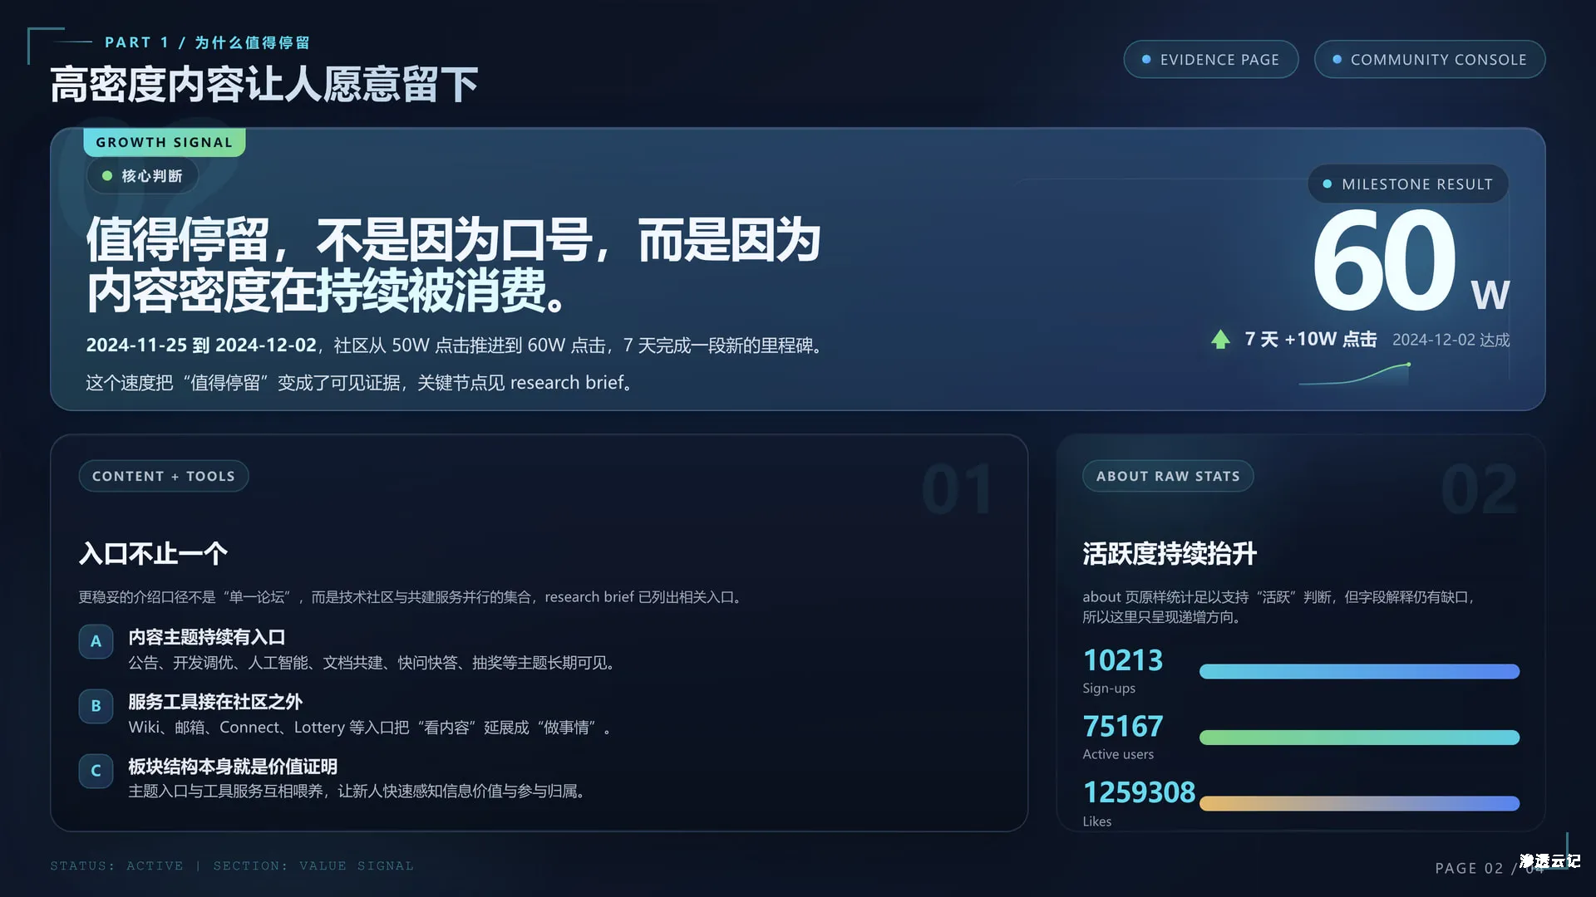Click the Sign-ups progress bar
This screenshot has height=897, width=1596.
pos(1360,670)
